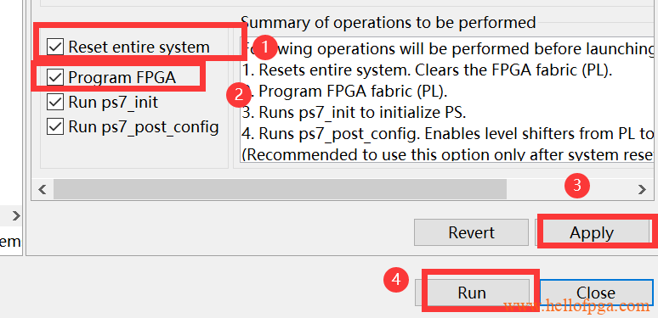Uncheck the Reset entire system checkbox
Screen dimensions: 658x318
pyautogui.click(x=55, y=47)
